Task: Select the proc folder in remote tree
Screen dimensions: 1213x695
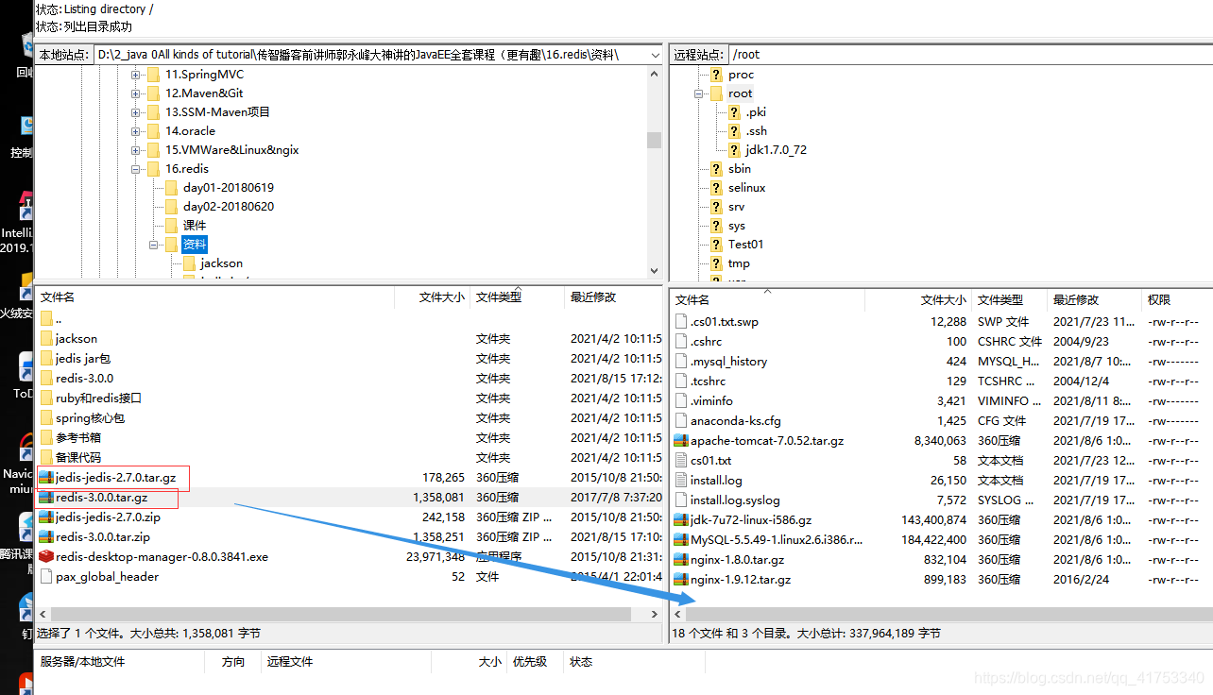Action: pyautogui.click(x=741, y=75)
